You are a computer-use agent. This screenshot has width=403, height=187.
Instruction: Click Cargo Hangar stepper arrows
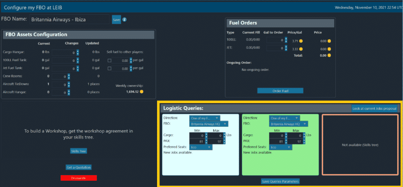pyautogui.click(x=78, y=52)
